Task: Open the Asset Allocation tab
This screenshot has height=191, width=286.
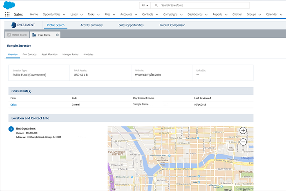Action: 49,54
